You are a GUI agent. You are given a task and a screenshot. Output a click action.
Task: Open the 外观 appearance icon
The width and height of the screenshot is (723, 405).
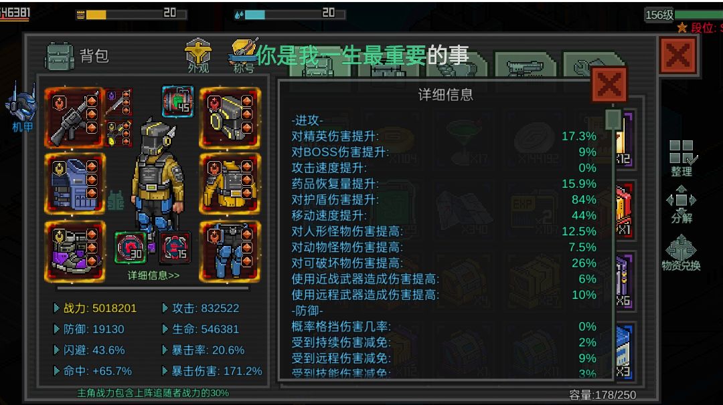[x=198, y=55]
